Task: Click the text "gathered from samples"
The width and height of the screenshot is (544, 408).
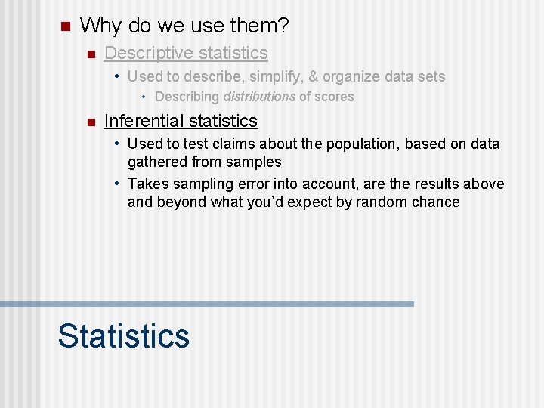Action: (204, 162)
